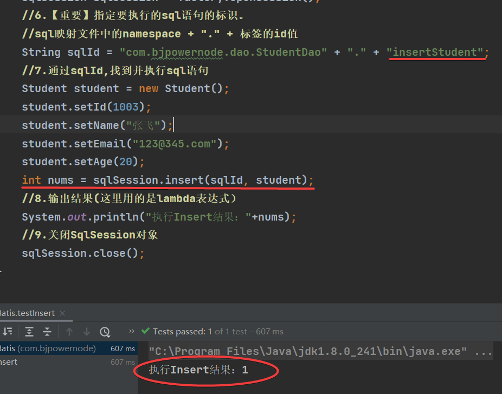Click the 'new Student()' line
Screen dimensions: 502x394
pyautogui.click(x=125, y=88)
